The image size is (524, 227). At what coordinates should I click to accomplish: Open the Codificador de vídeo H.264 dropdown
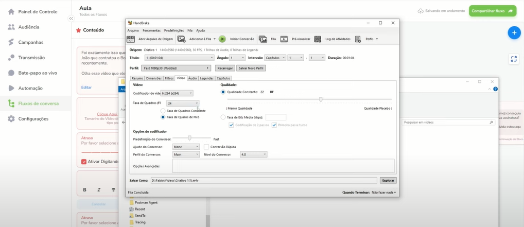[x=177, y=93]
